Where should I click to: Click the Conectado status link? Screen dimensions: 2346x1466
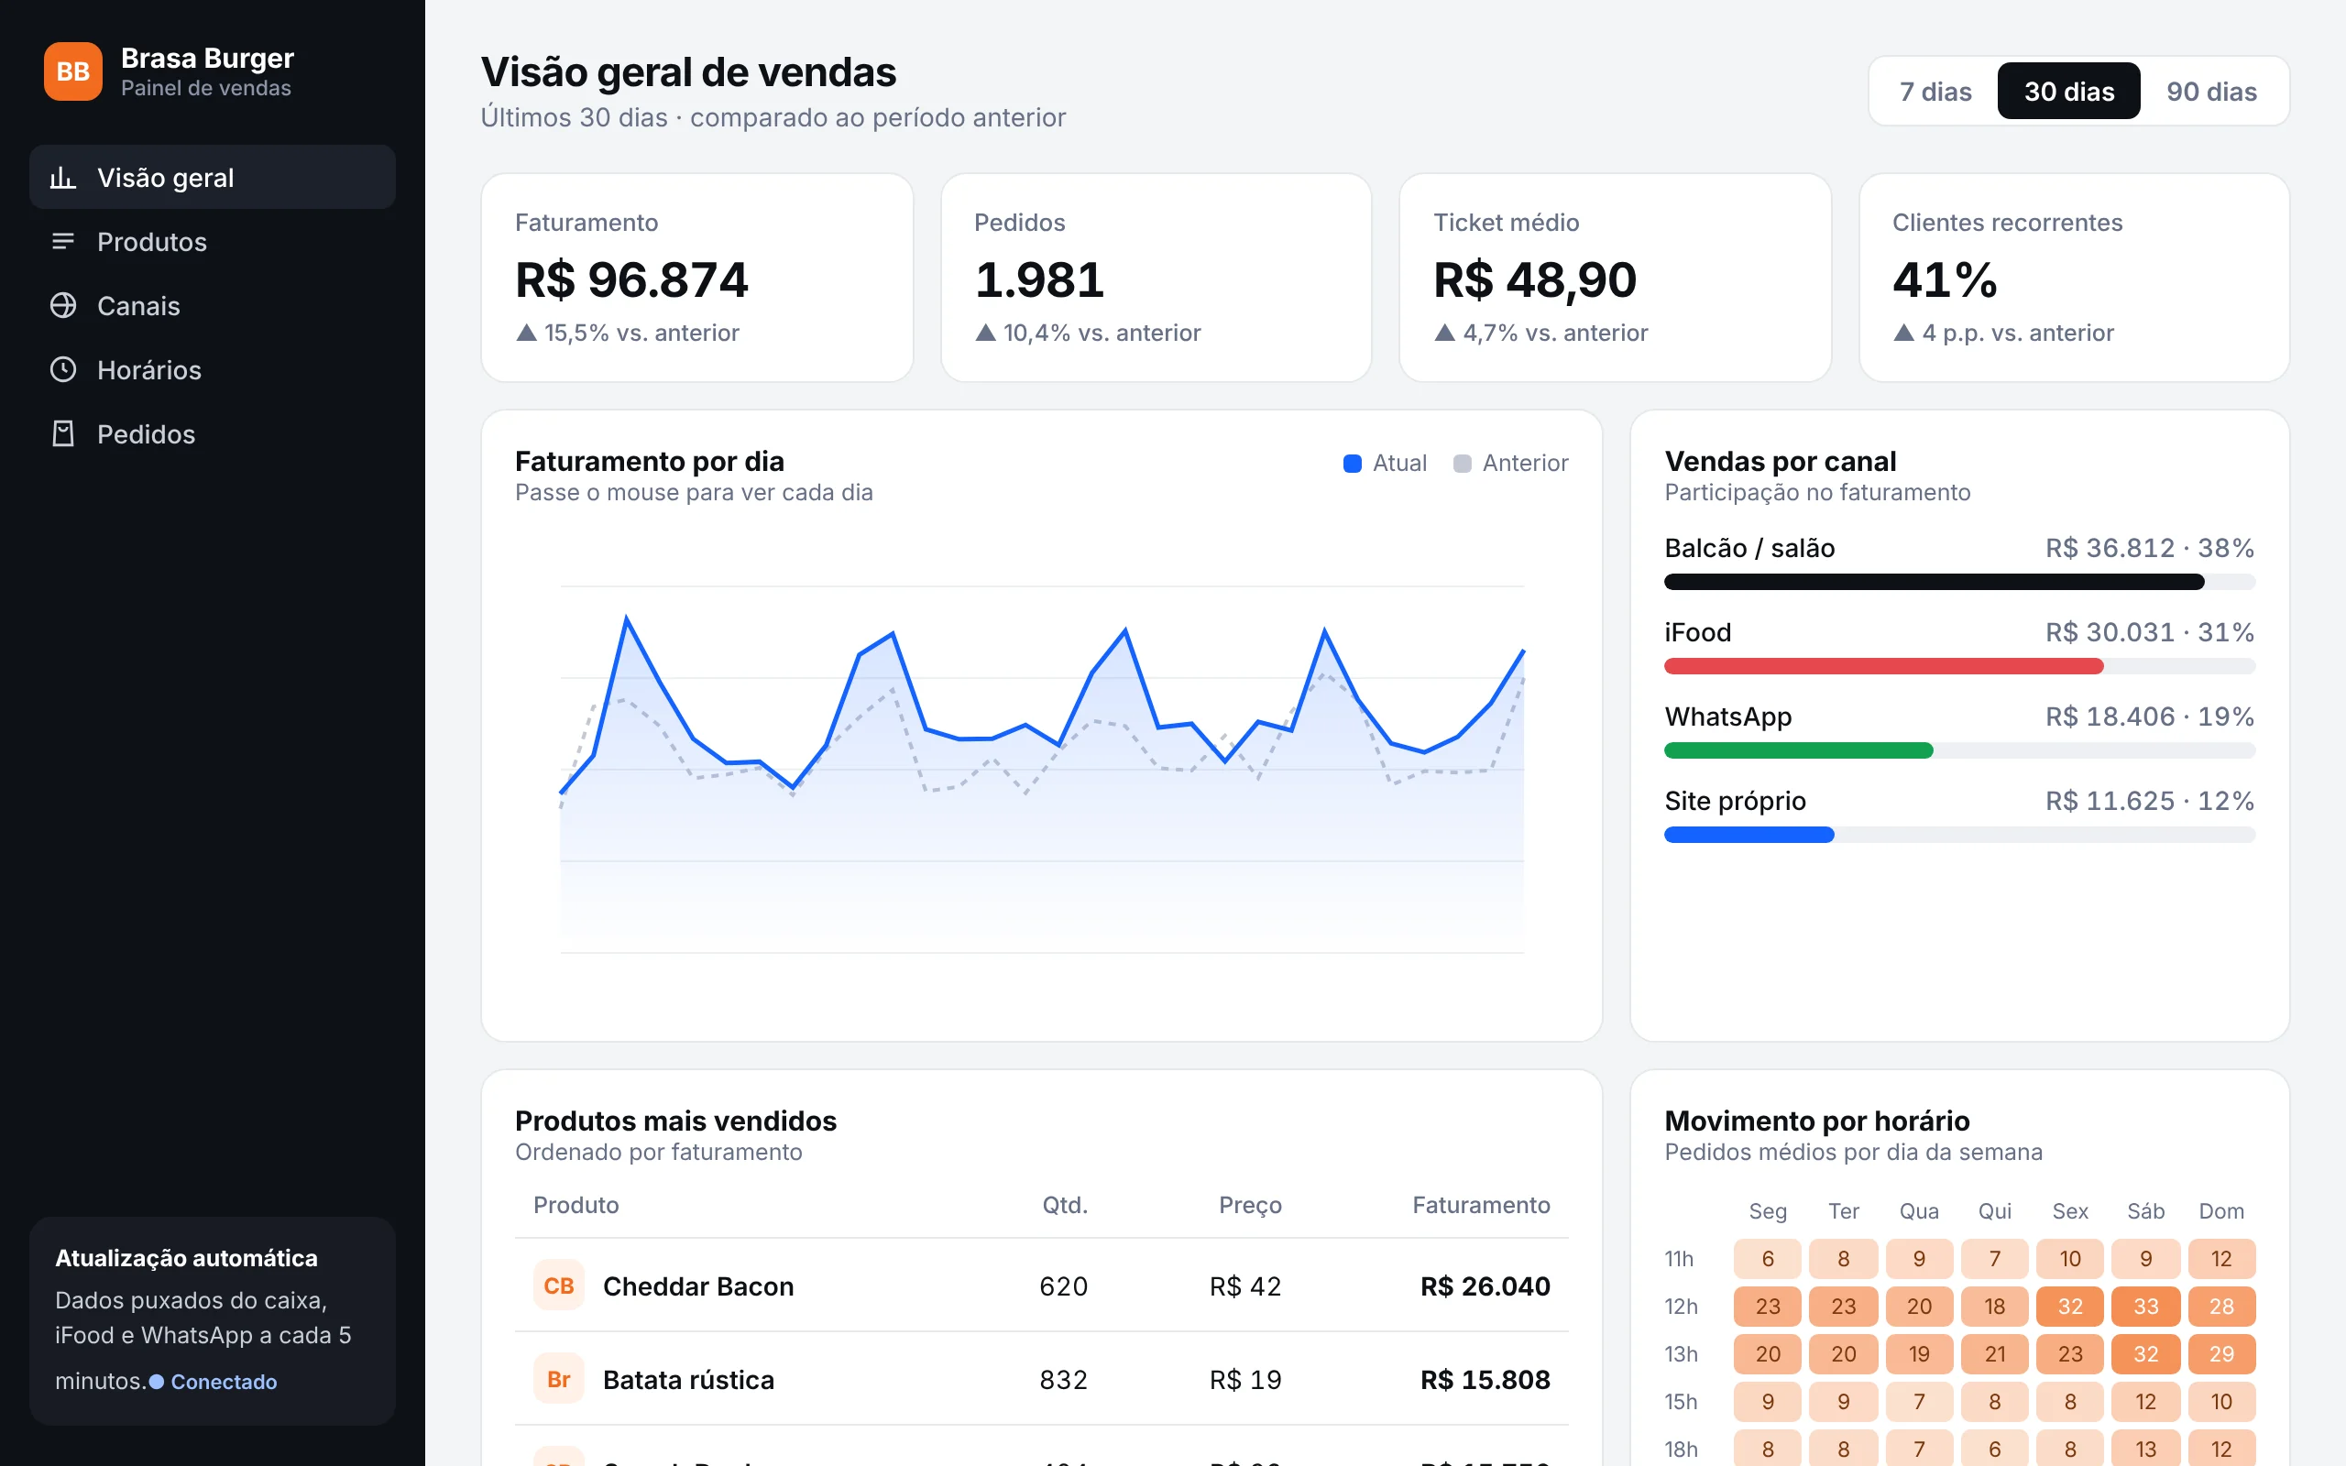pyautogui.click(x=214, y=1382)
